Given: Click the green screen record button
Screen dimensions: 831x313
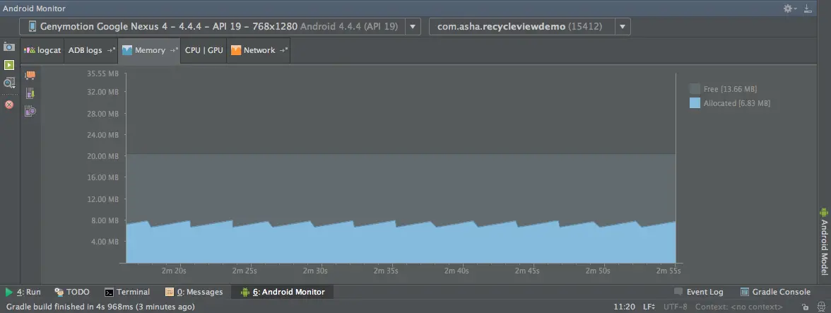Looking at the screenshot, I should tap(9, 64).
